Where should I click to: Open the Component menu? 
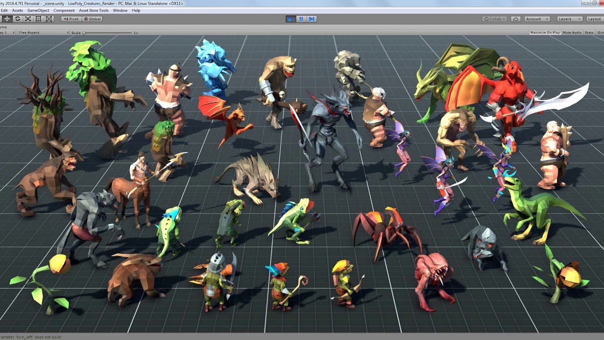[x=64, y=10]
